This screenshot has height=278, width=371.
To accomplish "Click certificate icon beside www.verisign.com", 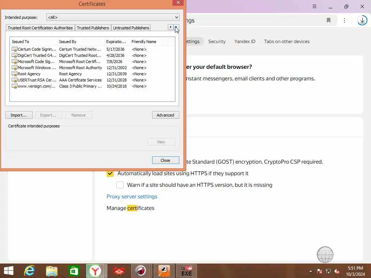I will 14,86.
